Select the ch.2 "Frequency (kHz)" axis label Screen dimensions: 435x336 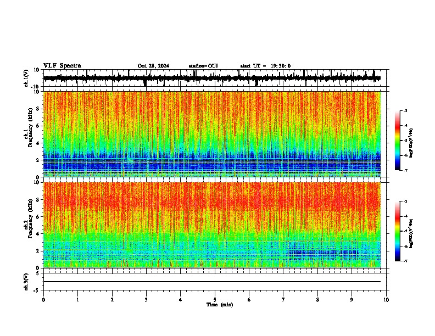click(x=31, y=218)
